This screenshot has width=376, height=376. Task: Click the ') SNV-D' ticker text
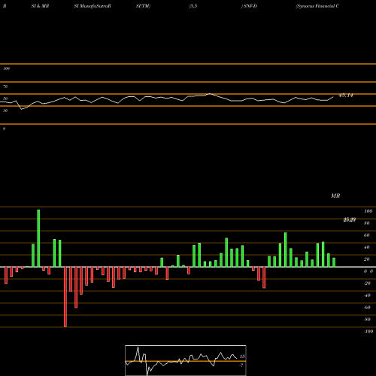pos(249,6)
